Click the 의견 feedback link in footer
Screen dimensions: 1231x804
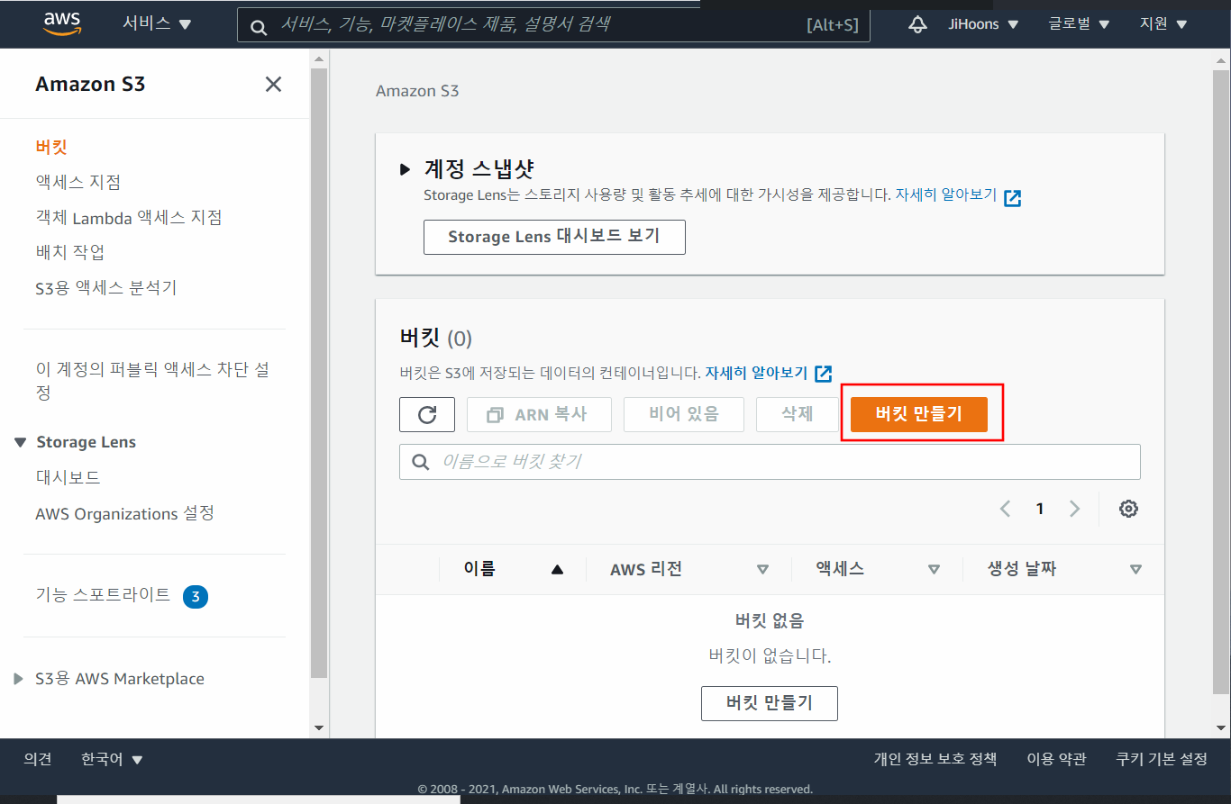(x=38, y=759)
